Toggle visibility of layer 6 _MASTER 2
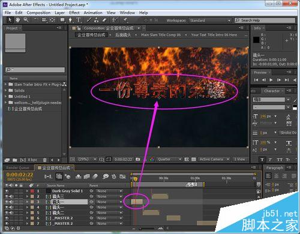Screen dimensions: 300x234 click(x=7, y=218)
